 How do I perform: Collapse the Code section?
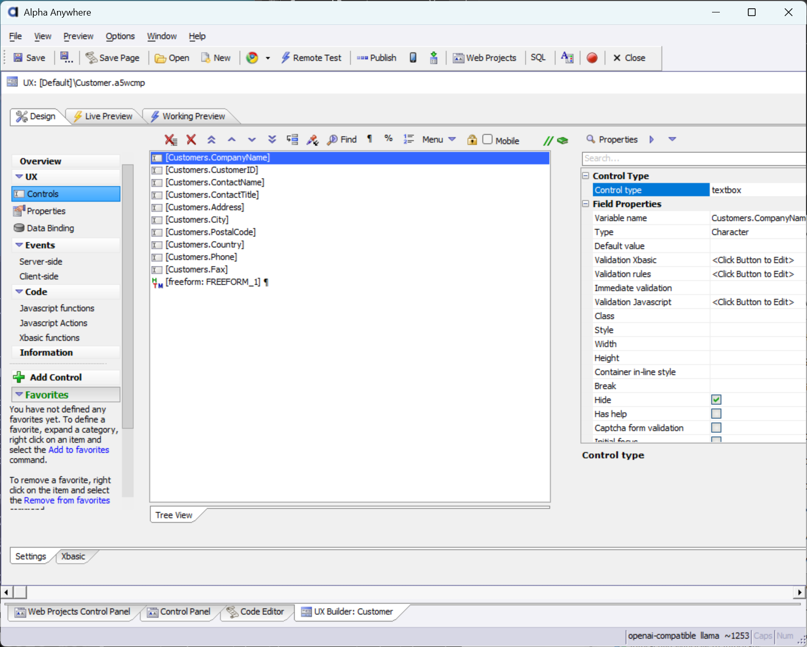(19, 292)
